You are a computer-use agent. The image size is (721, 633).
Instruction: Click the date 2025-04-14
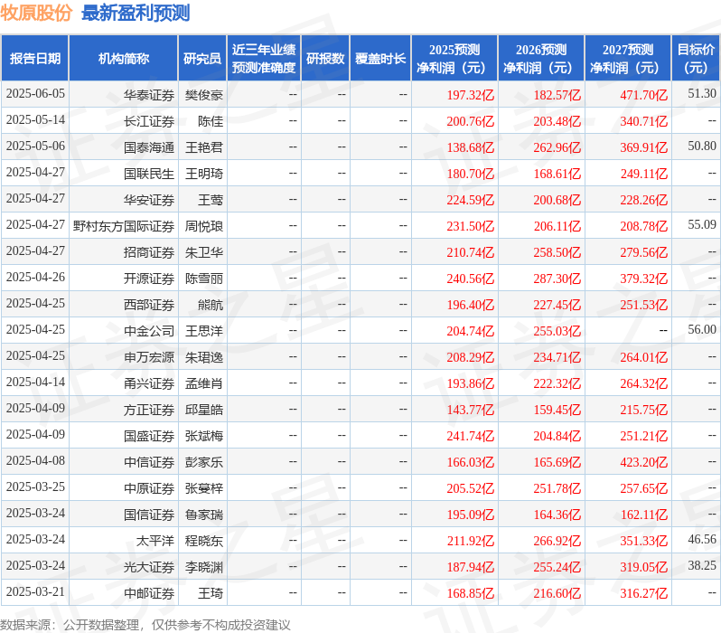[x=35, y=383]
